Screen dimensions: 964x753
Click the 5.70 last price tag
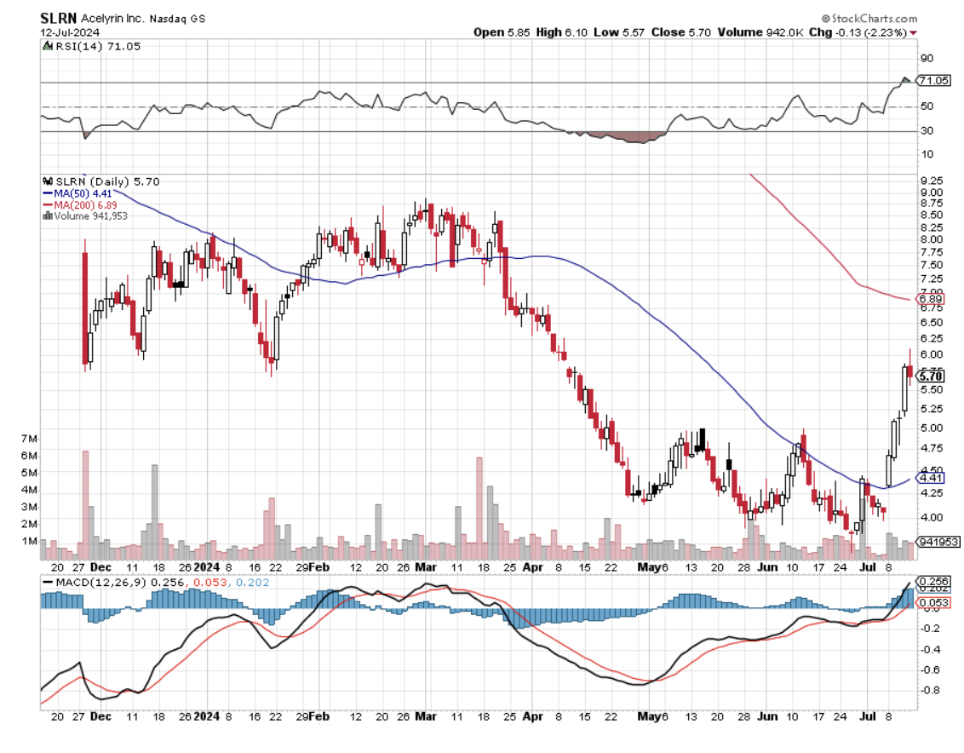(932, 376)
